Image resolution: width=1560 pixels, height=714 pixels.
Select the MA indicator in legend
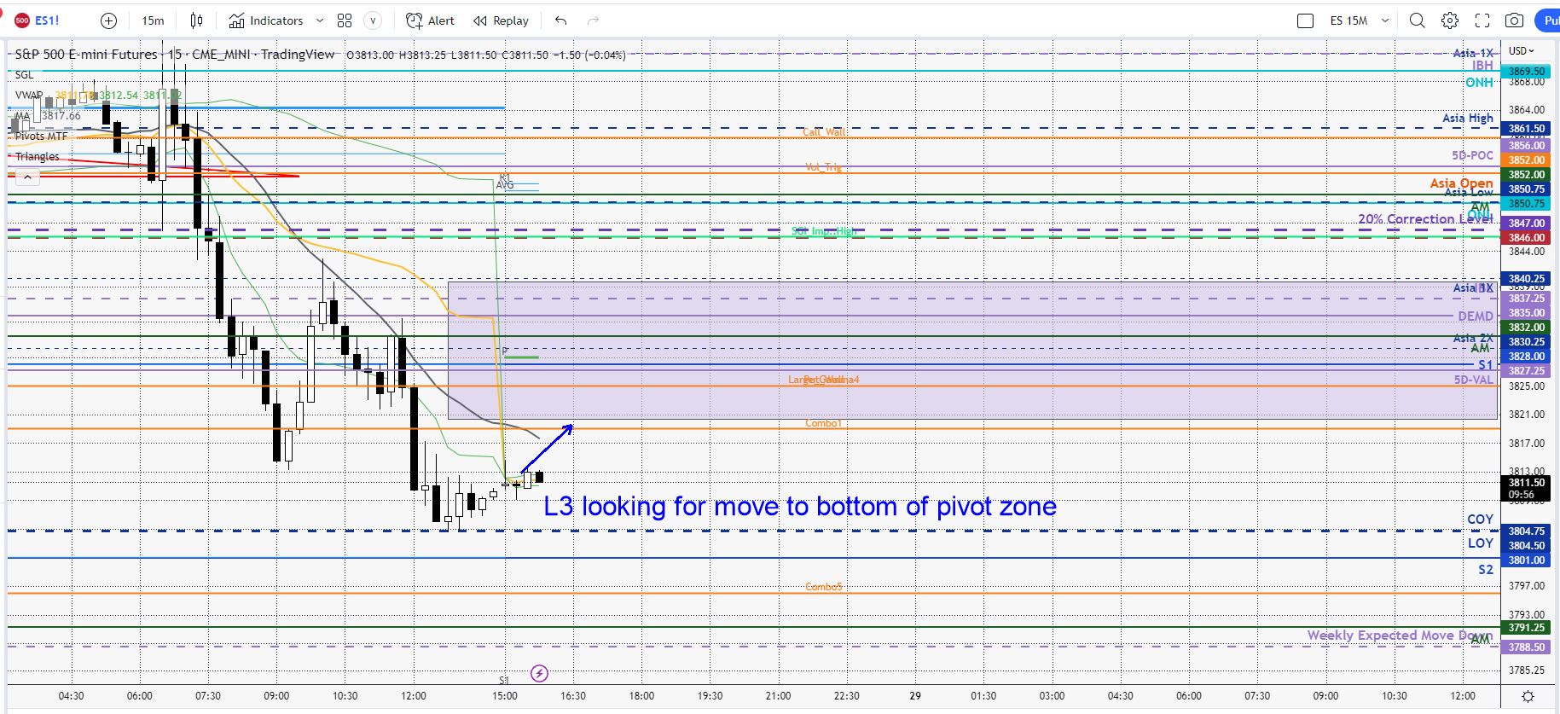[22, 116]
